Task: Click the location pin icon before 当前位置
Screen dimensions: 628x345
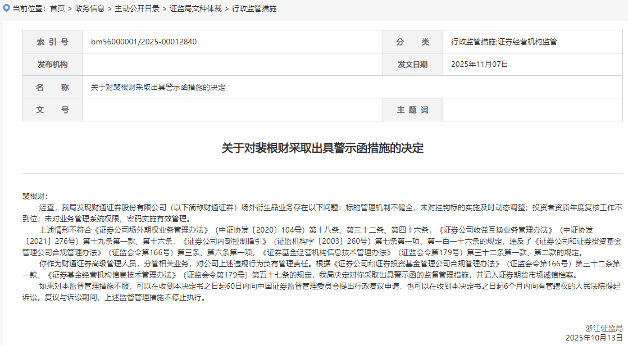Action: pos(6,8)
